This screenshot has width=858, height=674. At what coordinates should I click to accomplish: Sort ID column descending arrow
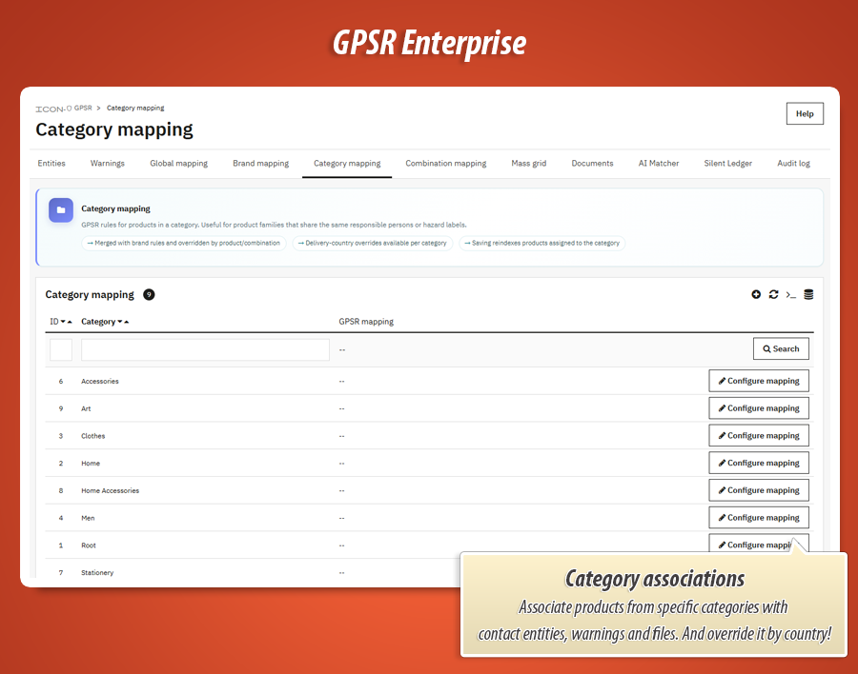[63, 322]
